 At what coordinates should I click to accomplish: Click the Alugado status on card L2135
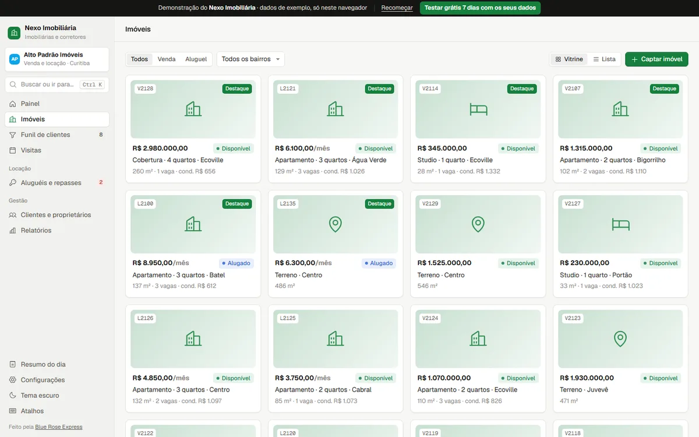click(379, 263)
